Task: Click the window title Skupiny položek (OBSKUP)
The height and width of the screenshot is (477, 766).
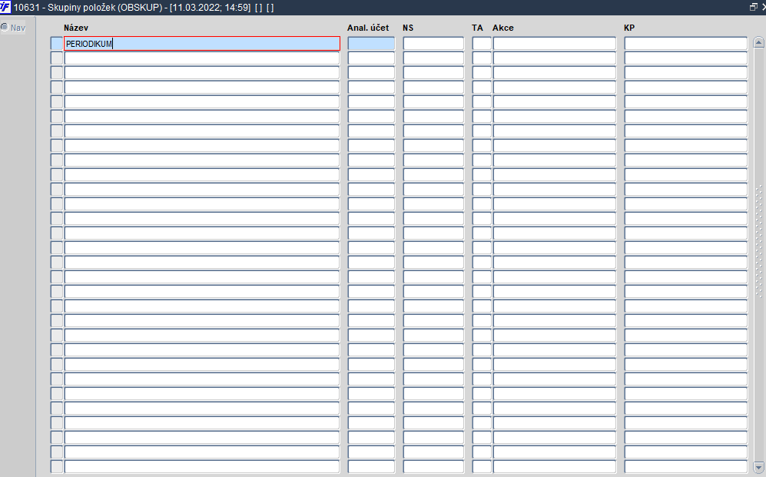Action: pyautogui.click(x=104, y=8)
